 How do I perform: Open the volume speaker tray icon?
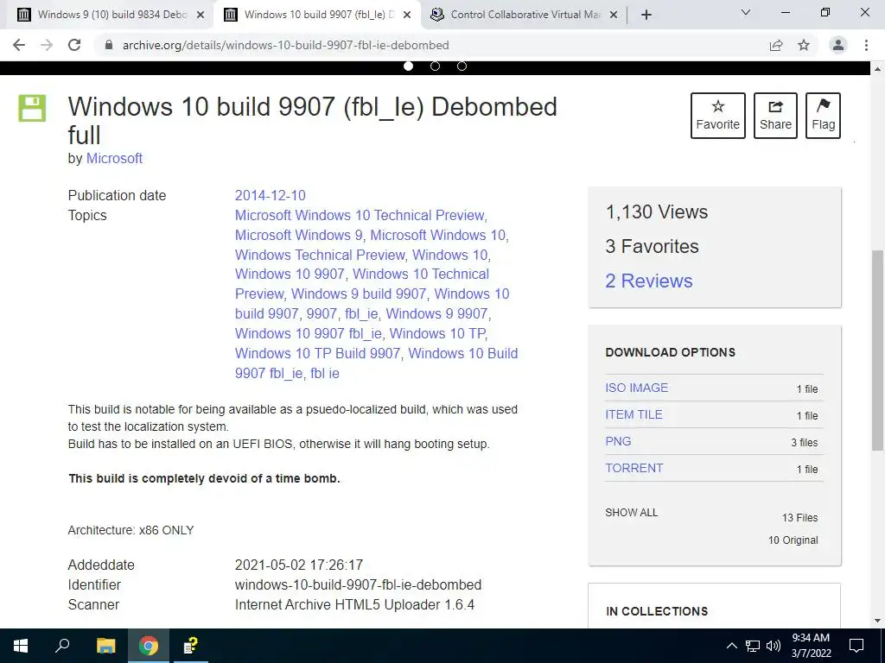tap(774, 646)
